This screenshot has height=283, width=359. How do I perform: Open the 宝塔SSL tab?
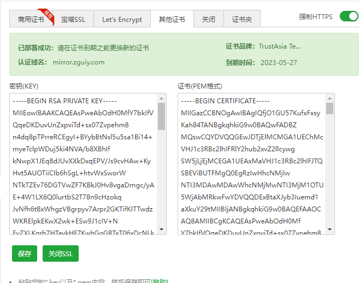(x=72, y=20)
